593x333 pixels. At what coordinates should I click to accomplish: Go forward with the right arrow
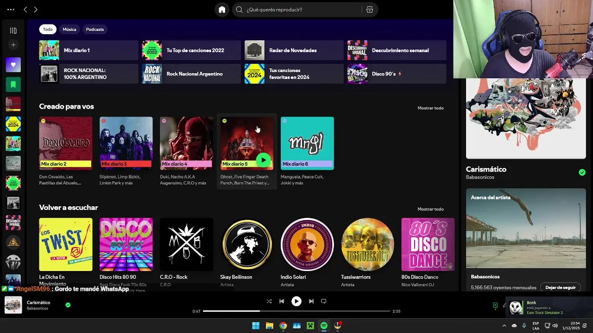click(x=36, y=9)
